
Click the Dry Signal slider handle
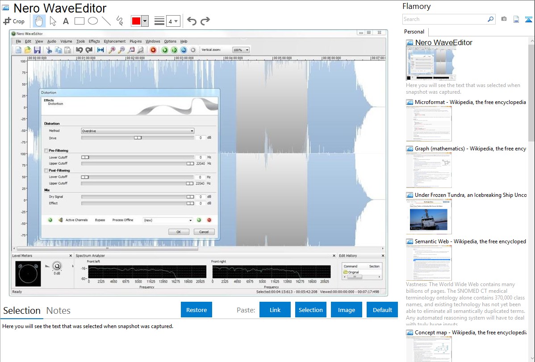coord(190,197)
